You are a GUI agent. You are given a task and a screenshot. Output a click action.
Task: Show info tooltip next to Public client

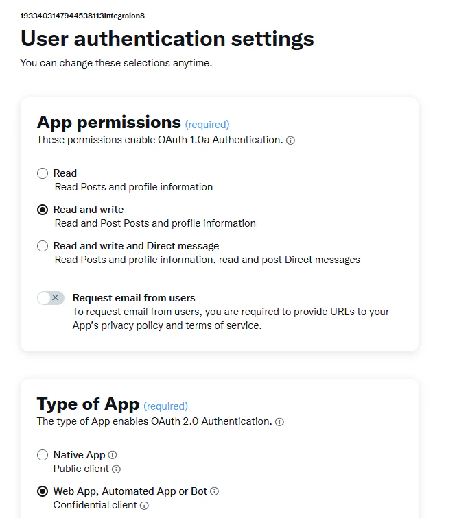pyautogui.click(x=116, y=469)
